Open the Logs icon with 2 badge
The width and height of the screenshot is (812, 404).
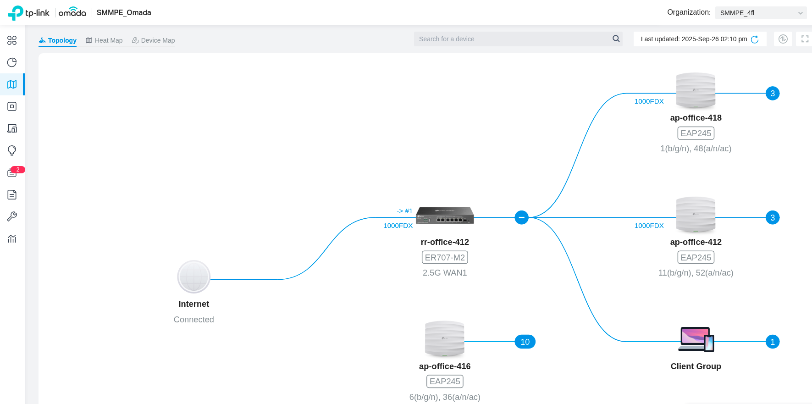click(x=12, y=172)
